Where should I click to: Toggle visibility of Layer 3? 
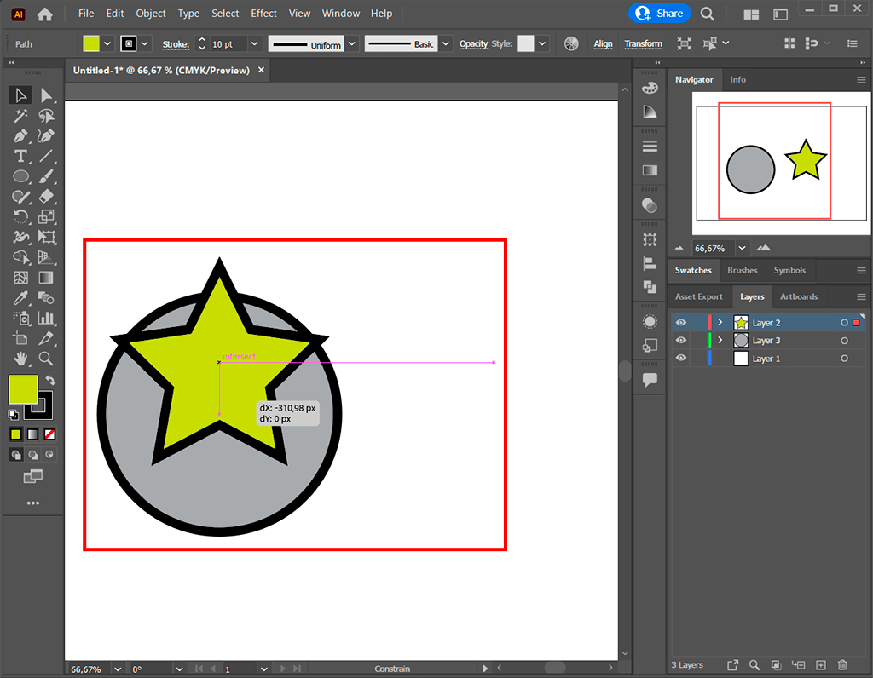(x=680, y=340)
